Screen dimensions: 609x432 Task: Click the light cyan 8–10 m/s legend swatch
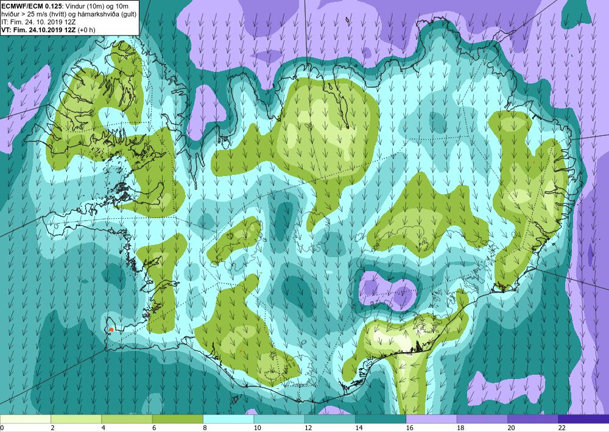coord(228,419)
